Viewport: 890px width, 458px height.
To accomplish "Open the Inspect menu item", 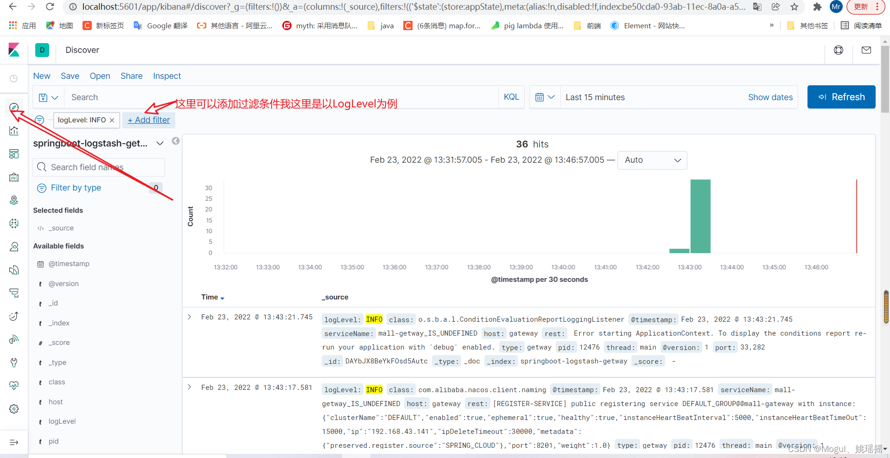I will point(167,76).
